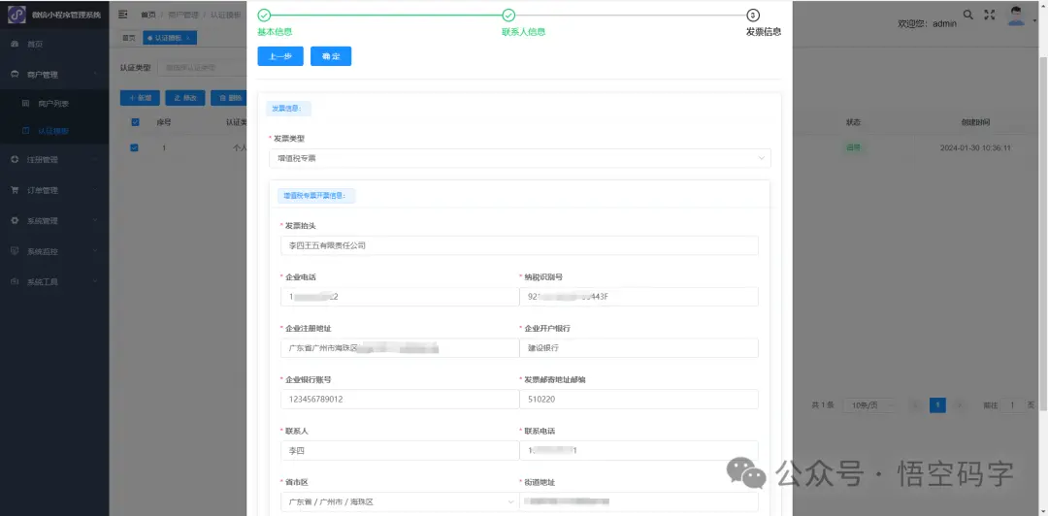Open the 省市区 cascader dropdown
This screenshot has height=516, width=1048.
[x=400, y=502]
